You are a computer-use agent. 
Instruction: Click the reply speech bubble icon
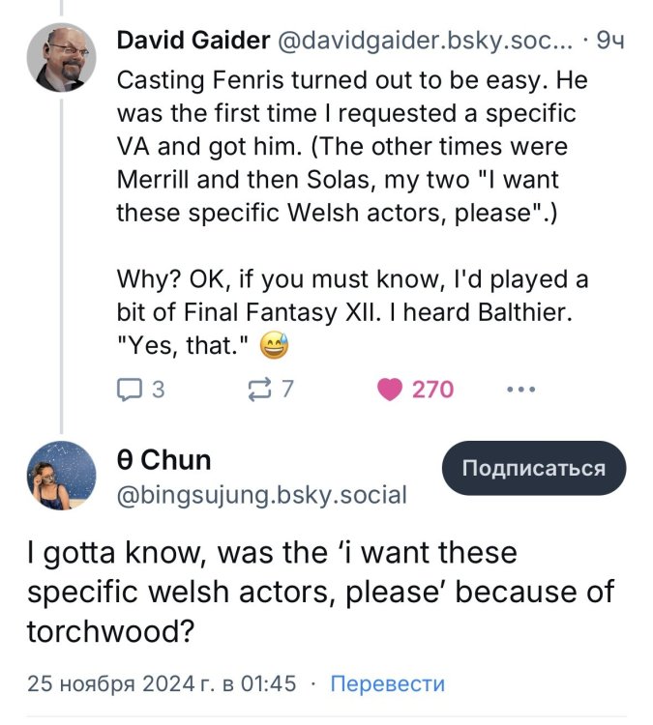click(129, 390)
